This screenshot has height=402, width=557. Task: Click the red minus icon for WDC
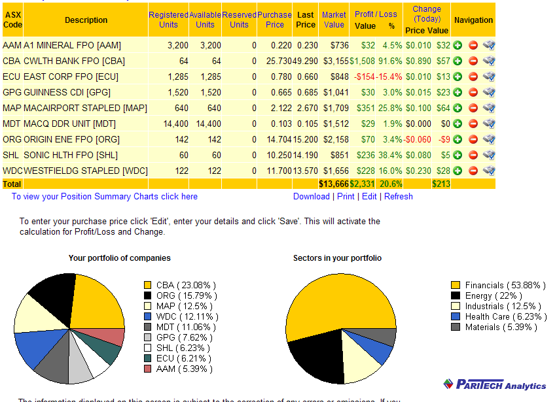473,171
